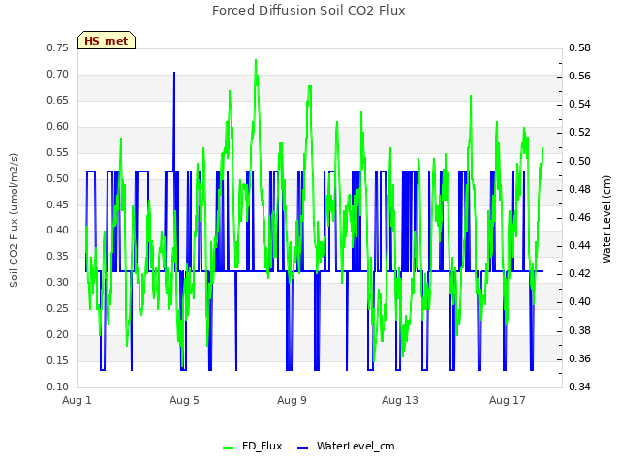Screen dimensions: 620x465
Task: Click the 0.20 left axis tick label
Action: [58, 334]
